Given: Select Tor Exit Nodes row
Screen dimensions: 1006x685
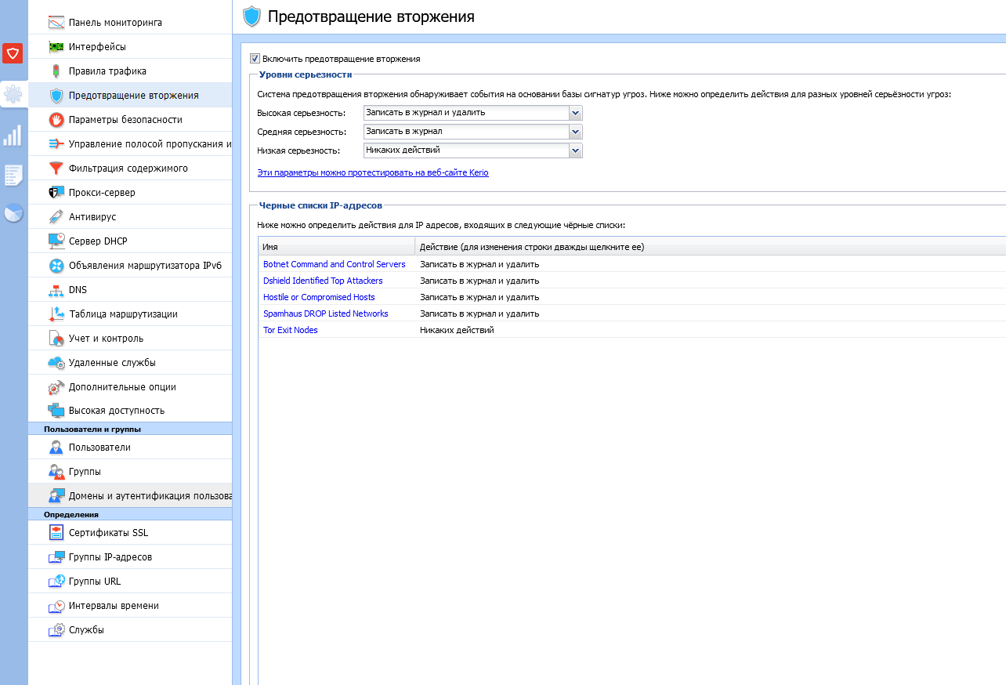Looking at the screenshot, I should [631, 330].
